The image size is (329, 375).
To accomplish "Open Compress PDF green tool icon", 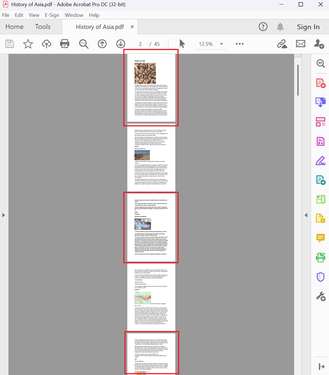I will 321,199.
